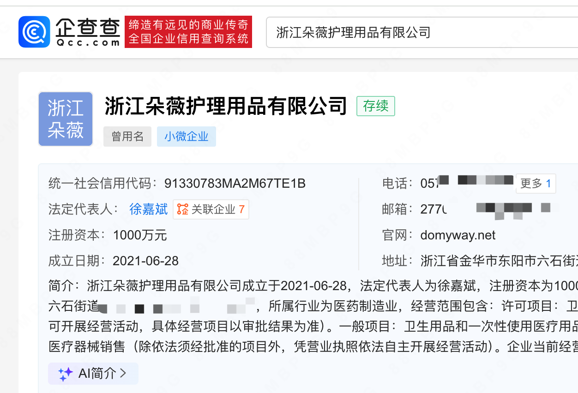Click the address text 浙江省金华市东阳市六石街
Viewport: 578px width, 393px height.
tap(499, 261)
